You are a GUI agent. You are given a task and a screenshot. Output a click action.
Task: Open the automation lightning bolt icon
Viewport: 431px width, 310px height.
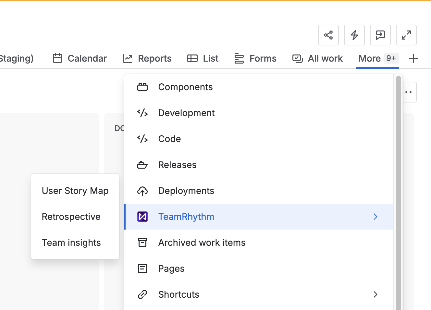[x=354, y=35]
